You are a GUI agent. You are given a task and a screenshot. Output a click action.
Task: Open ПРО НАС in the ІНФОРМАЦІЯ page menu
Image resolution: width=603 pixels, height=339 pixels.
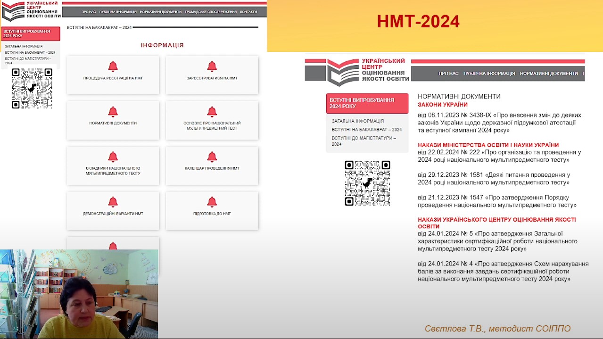(x=89, y=12)
